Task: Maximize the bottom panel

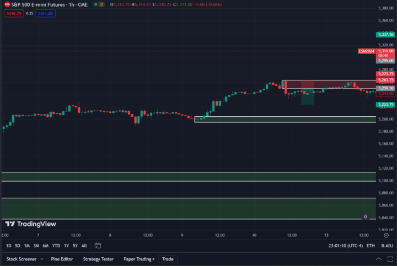Action: (390, 259)
